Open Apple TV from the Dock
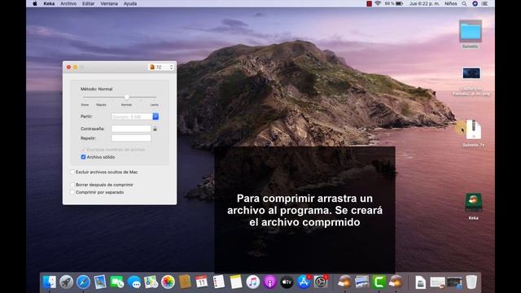521x293 pixels. pos(287,282)
